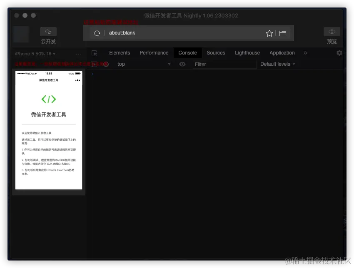Viewport: 354px width, 268px height.
Task: Click the user avatar thumbnail
Action: [21, 34]
